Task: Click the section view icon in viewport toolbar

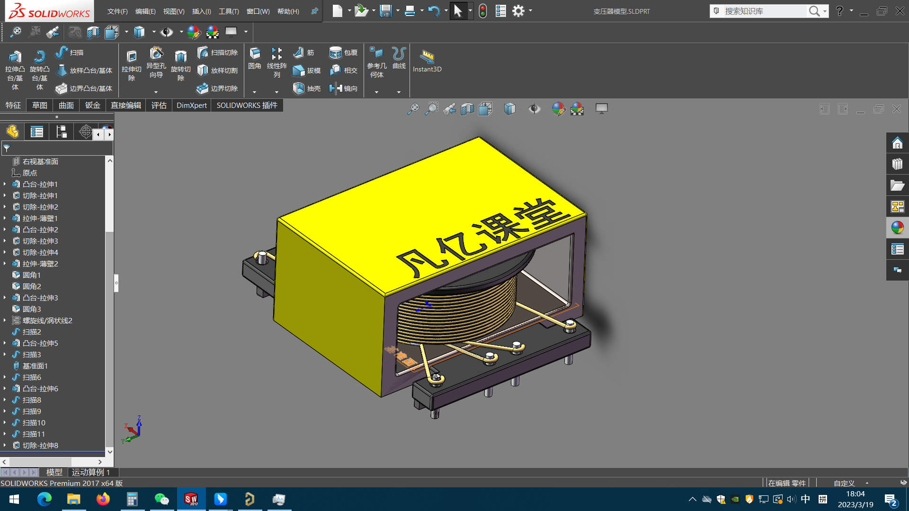Action: pyautogui.click(x=467, y=109)
